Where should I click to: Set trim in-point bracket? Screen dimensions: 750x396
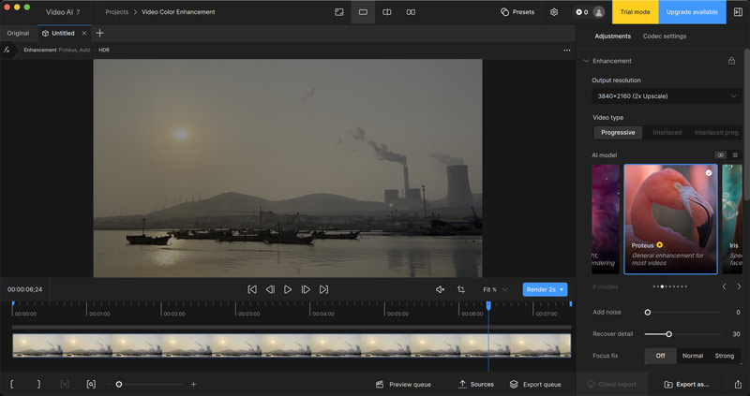click(12, 384)
